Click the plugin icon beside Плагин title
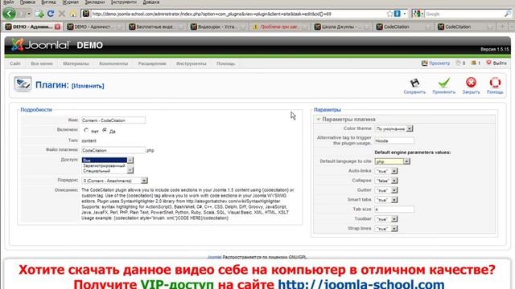Viewport: 515px width, 289px height. 23,84
